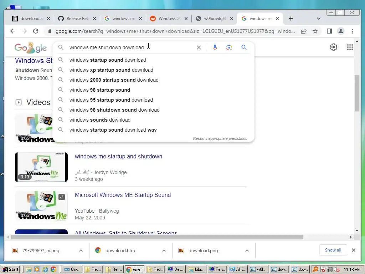Search by image with Google Lens
The height and width of the screenshot is (274, 365).
(x=229, y=47)
